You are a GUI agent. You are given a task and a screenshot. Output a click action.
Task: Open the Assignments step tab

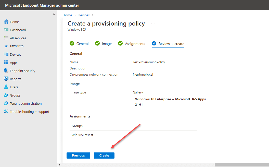(x=132, y=44)
